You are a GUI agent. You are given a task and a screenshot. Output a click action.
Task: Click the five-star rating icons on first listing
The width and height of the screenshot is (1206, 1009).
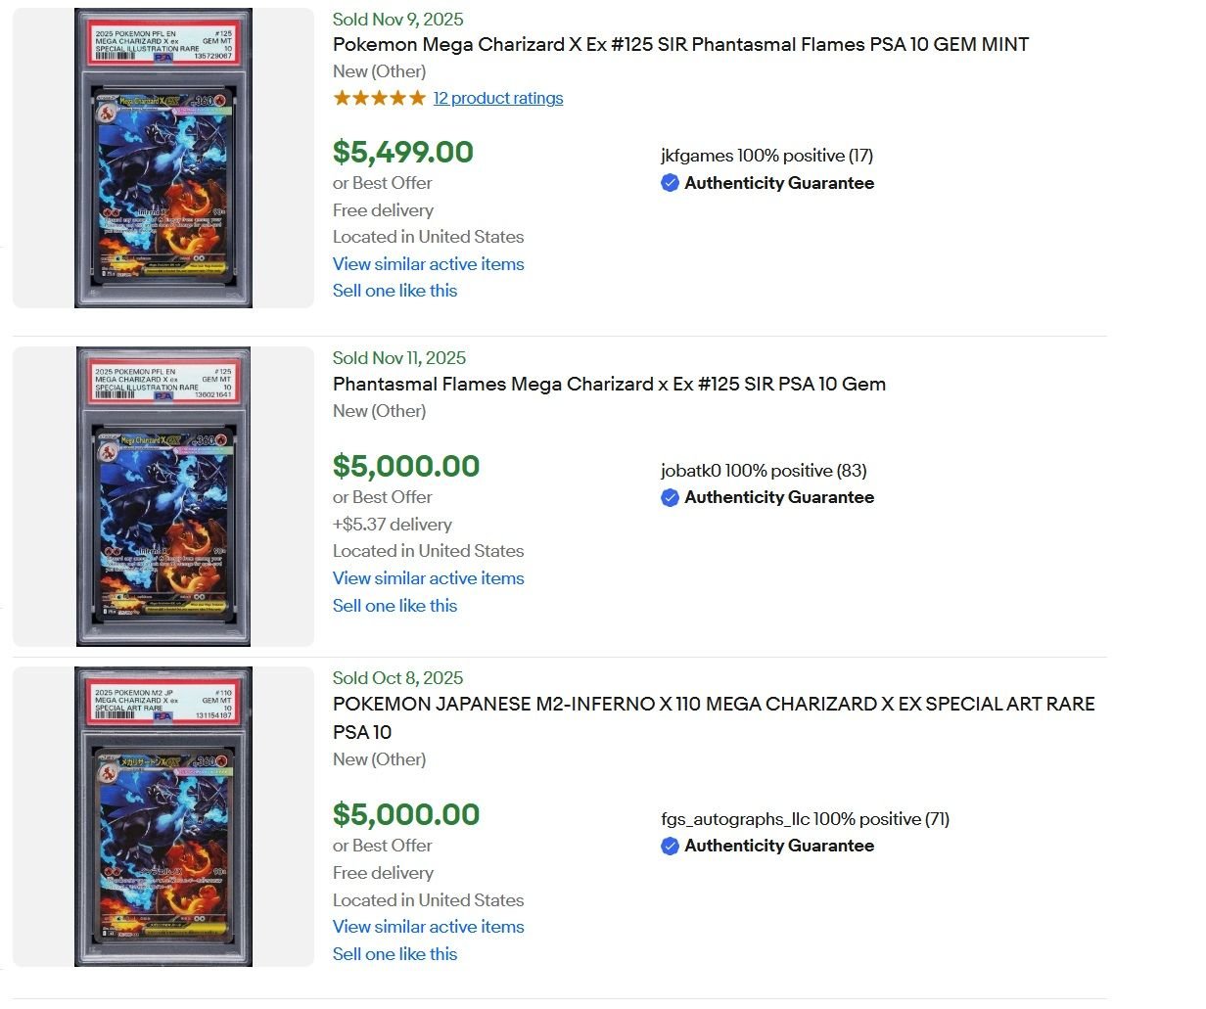pyautogui.click(x=379, y=98)
